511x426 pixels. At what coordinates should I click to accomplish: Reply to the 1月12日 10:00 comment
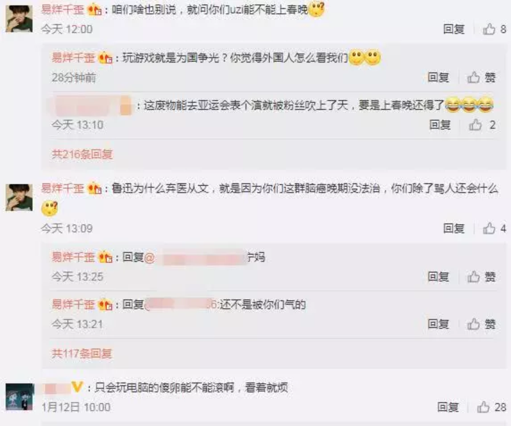[x=448, y=407]
